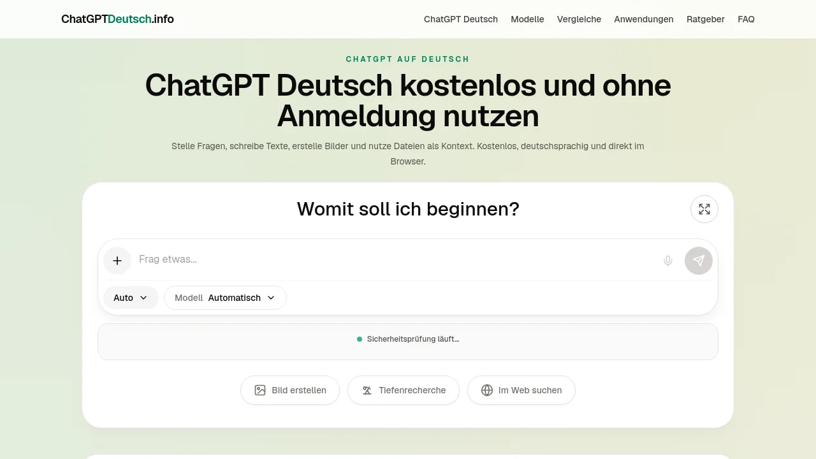Click the Womit soll ich beginnen? heading
This screenshot has height=459, width=816.
click(408, 209)
